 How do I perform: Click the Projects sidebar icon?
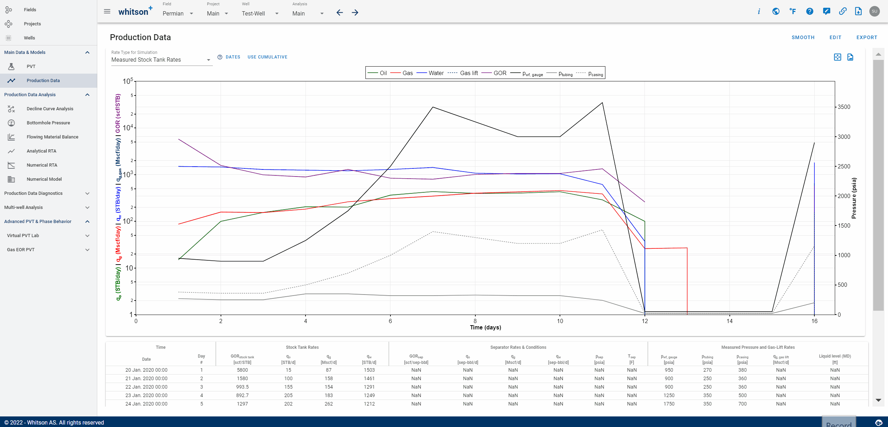point(8,24)
